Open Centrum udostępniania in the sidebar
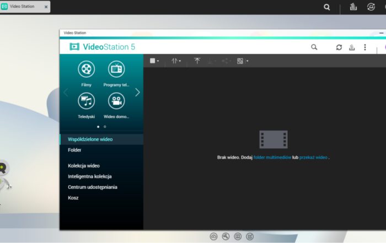The image size is (386, 243). [101, 187]
